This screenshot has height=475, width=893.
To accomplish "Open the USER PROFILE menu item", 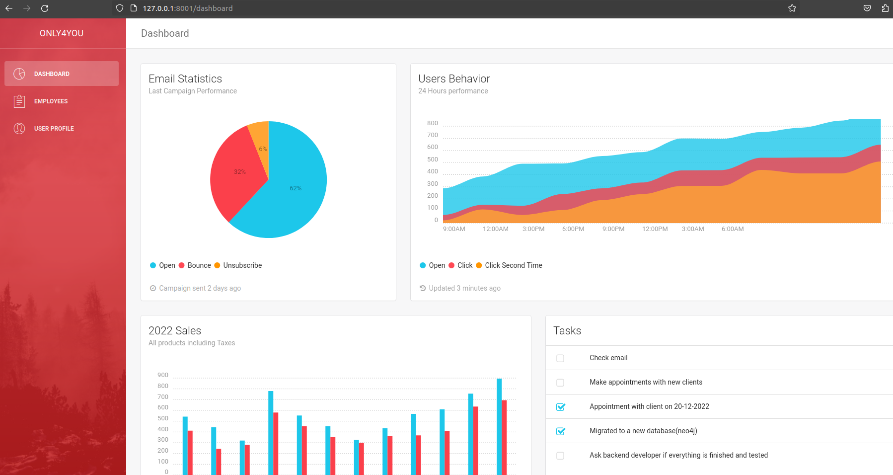I will [62, 128].
